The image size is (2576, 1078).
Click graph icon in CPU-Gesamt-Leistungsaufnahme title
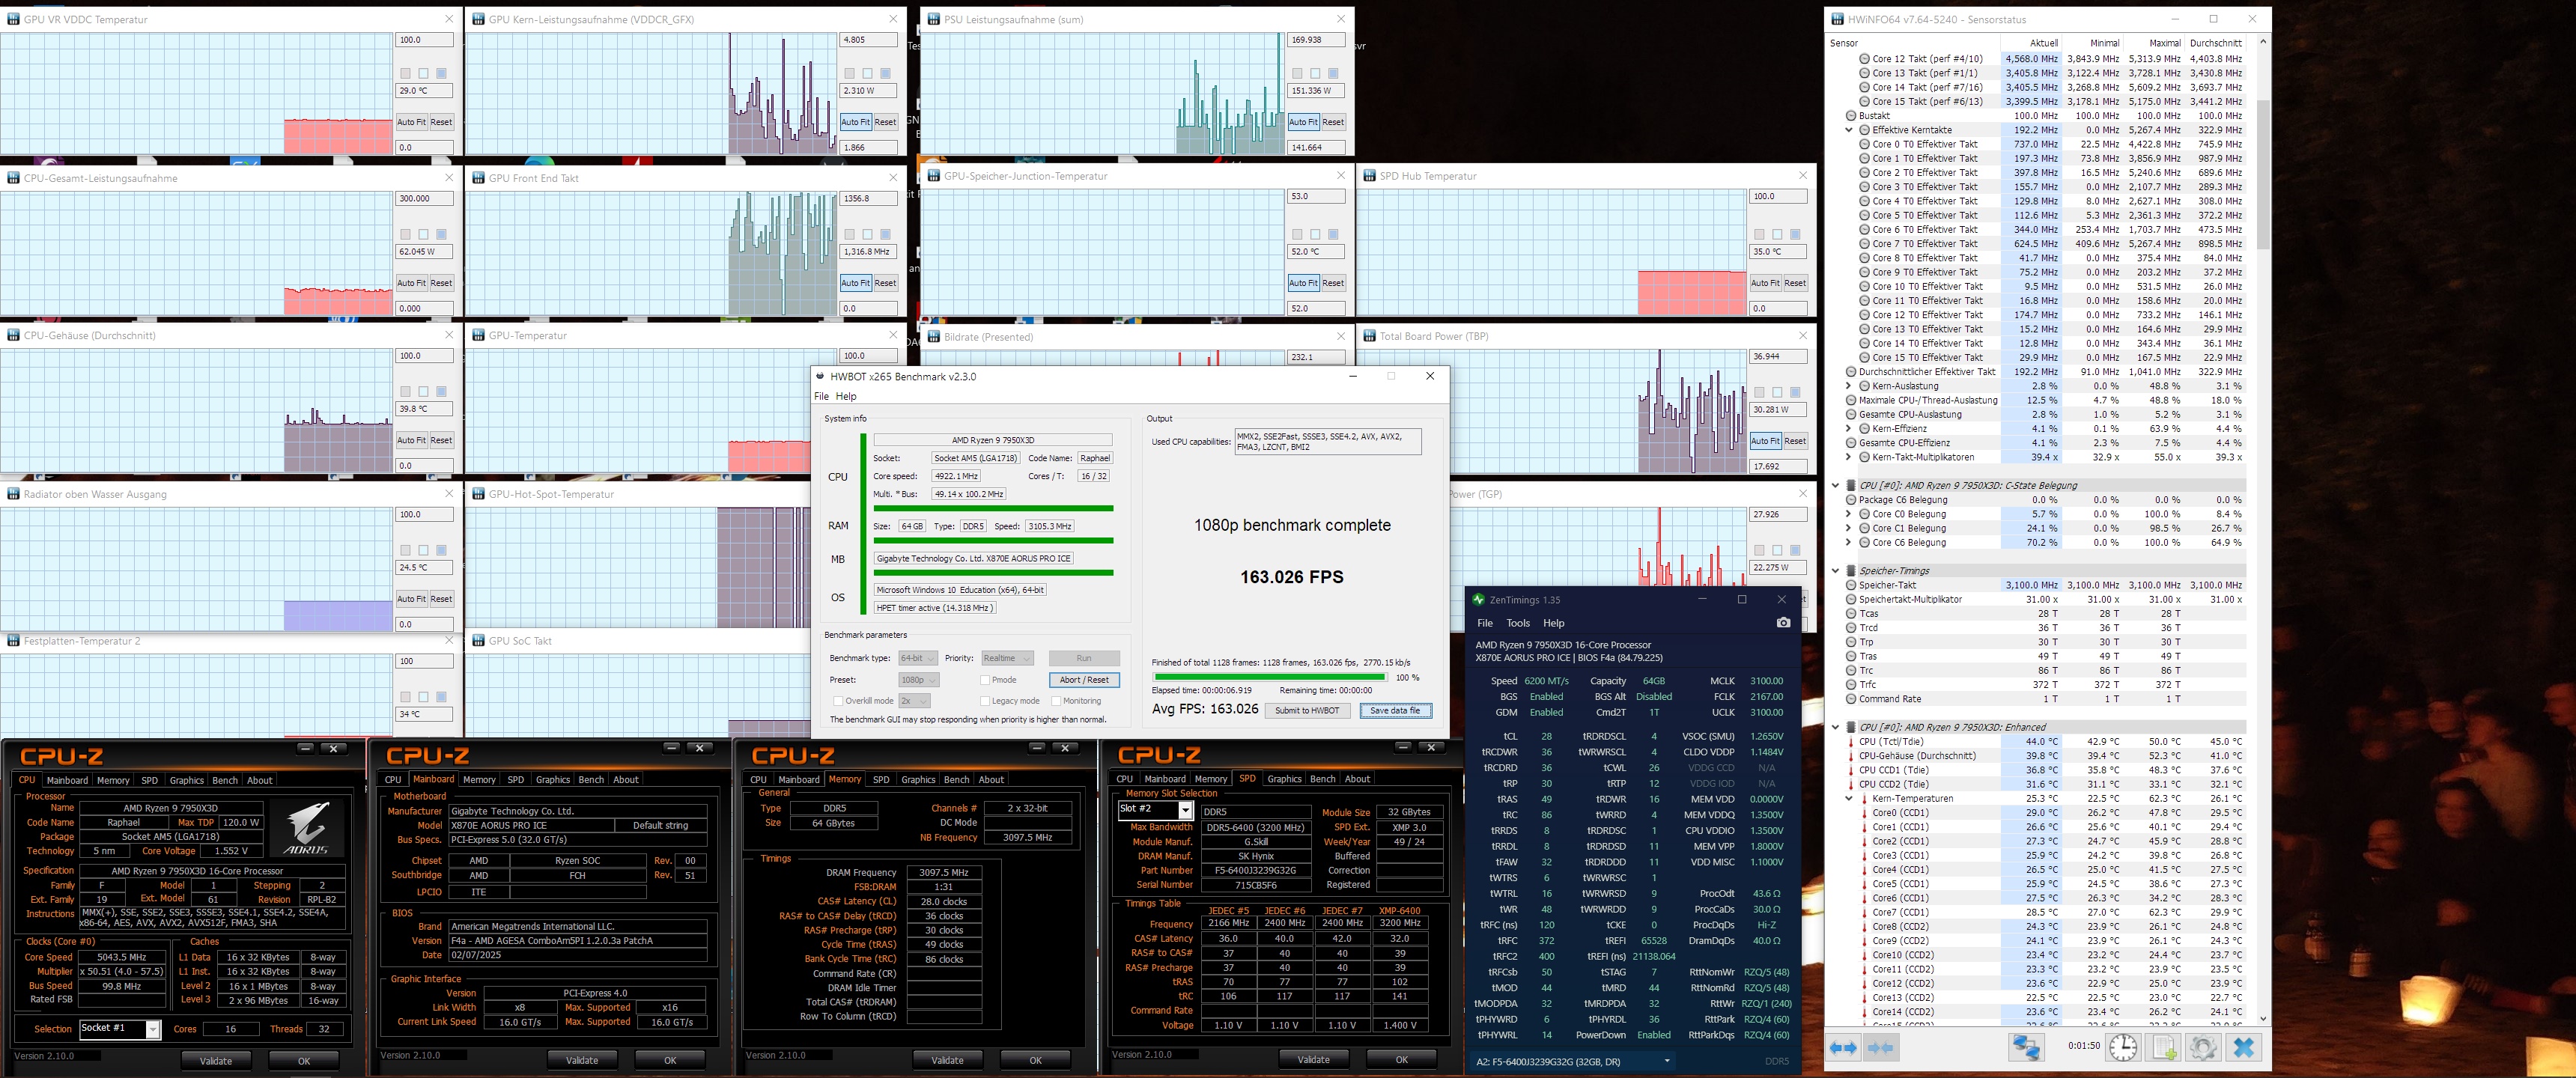[x=13, y=178]
